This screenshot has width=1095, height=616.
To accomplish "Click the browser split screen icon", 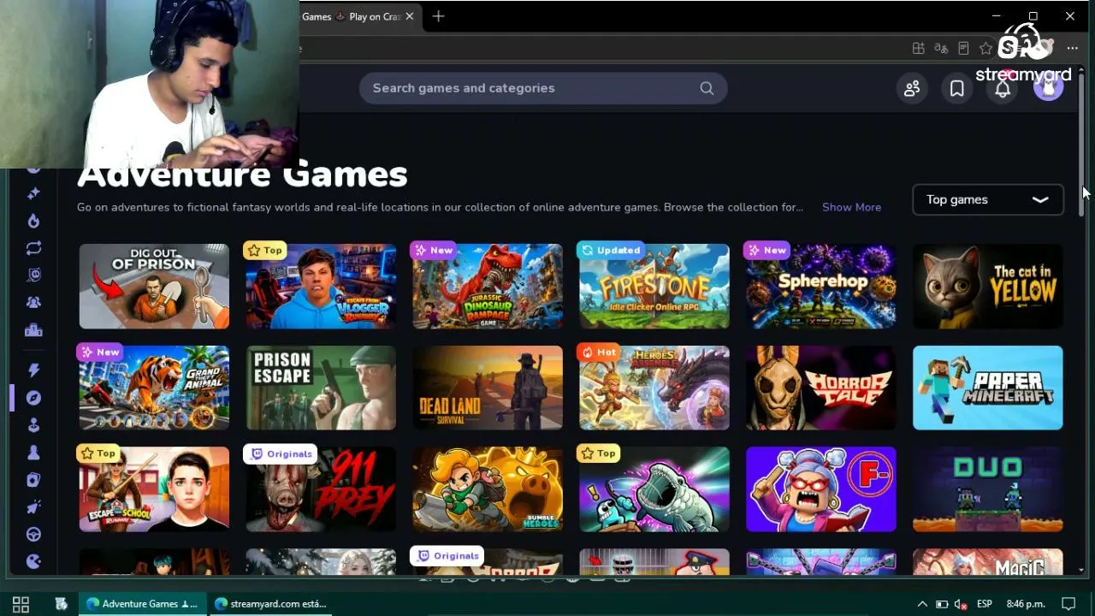I will click(919, 49).
